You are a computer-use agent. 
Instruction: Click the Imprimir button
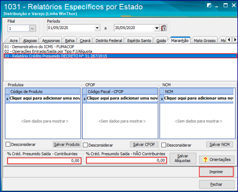216,172
